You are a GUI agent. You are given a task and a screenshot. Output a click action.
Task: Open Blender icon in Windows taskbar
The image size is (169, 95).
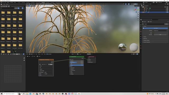(x=79, y=94)
